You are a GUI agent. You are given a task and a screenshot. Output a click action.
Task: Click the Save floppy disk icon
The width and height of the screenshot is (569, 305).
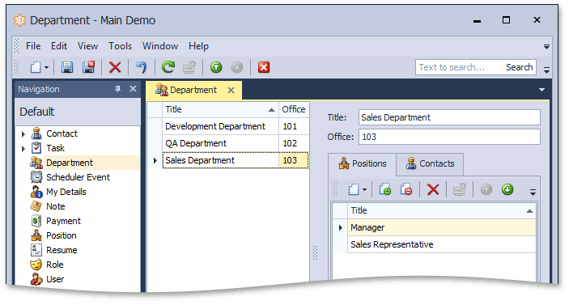[x=67, y=67]
